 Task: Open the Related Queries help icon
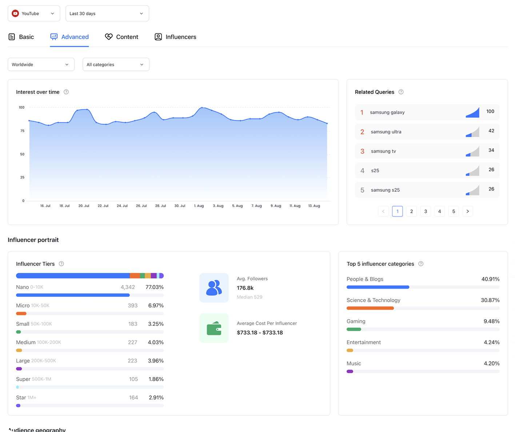click(x=401, y=92)
